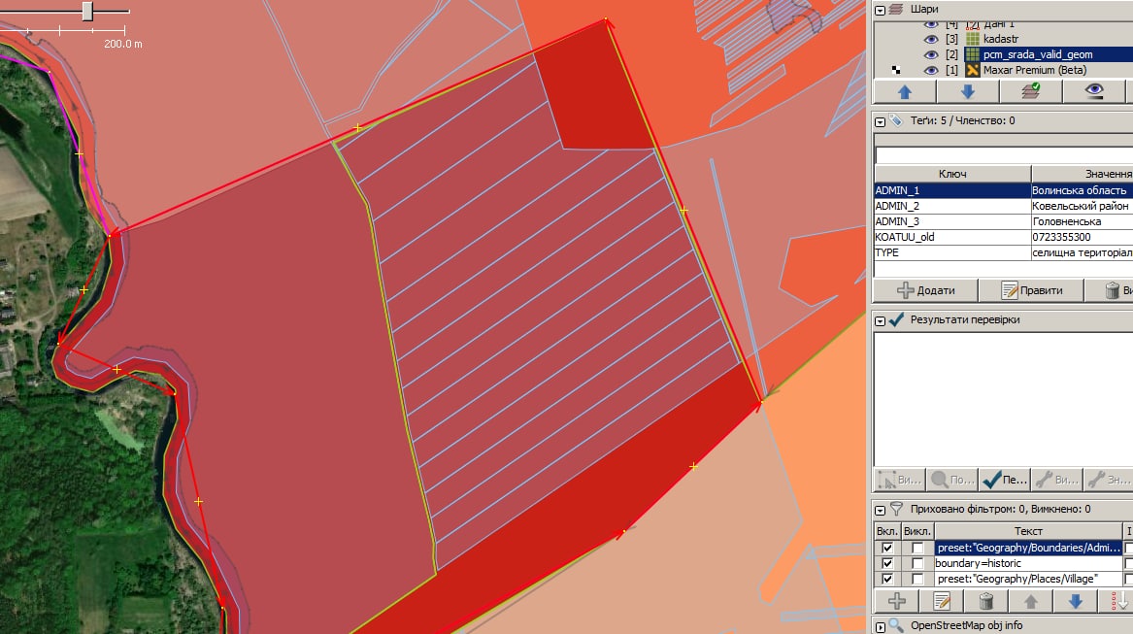Activate the selected layer with the layers-check icon
The height and width of the screenshot is (634, 1133).
(x=1030, y=92)
